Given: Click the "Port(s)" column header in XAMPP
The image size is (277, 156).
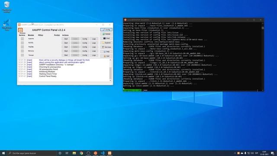Looking at the screenshot, I should click(x=57, y=35).
